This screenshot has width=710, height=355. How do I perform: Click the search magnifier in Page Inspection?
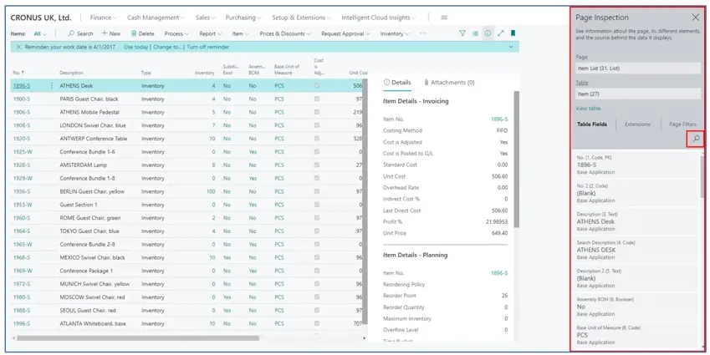pos(695,139)
